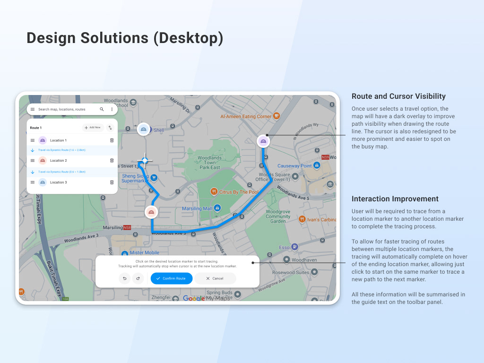Click the purple location marker on map

263,141
